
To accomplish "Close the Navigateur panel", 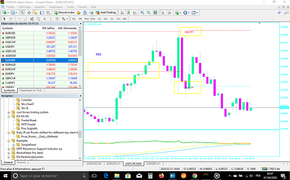I will click(x=81, y=96).
